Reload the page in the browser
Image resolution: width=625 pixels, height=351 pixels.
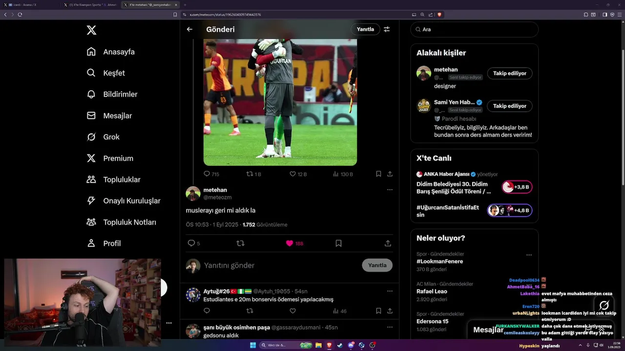[20, 15]
